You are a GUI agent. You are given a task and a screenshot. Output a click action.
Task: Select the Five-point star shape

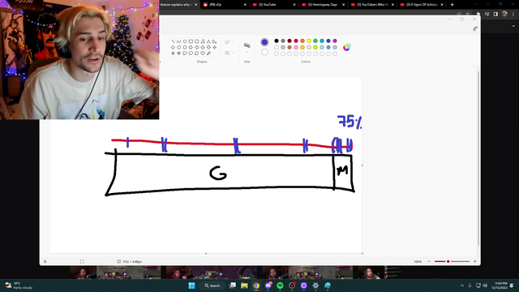[x=173, y=53]
